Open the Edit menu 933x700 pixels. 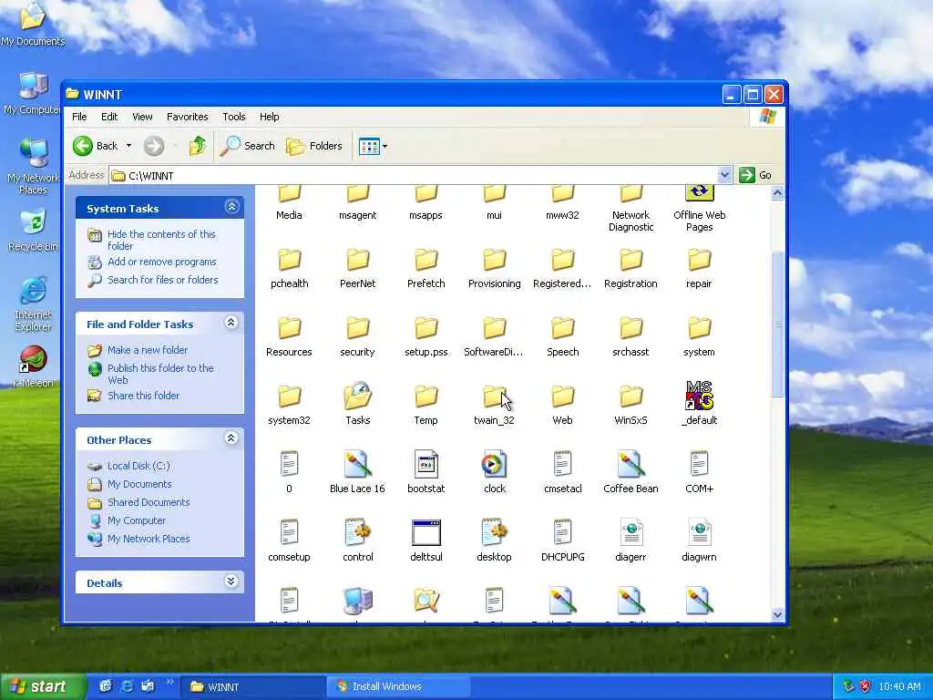pyautogui.click(x=109, y=117)
